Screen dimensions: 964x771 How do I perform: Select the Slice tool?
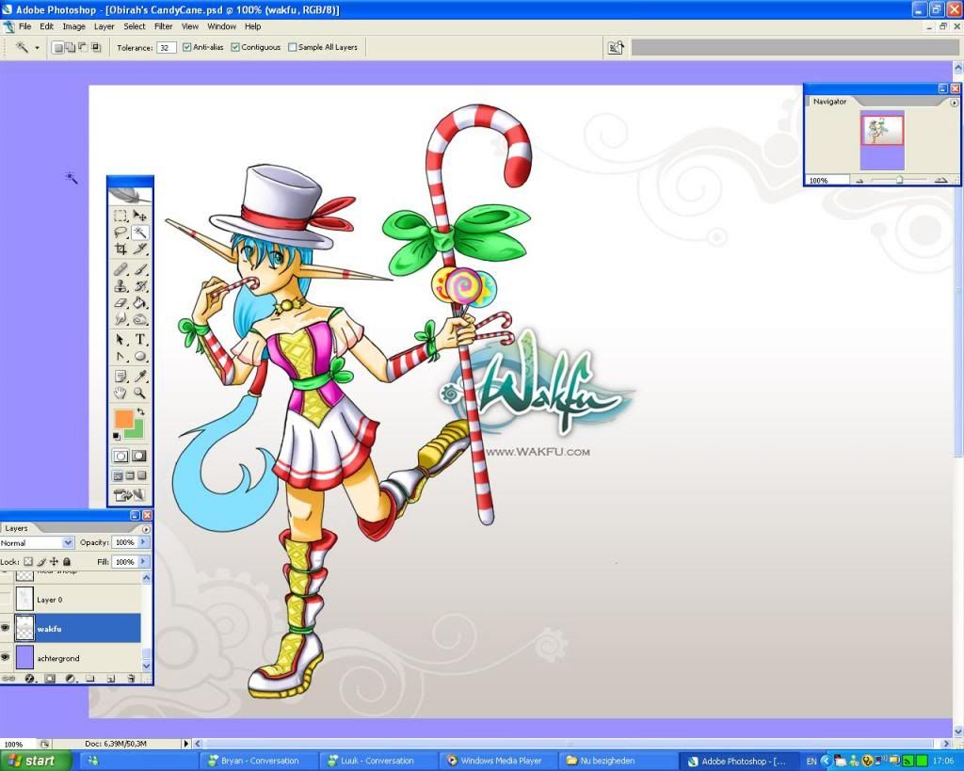[x=140, y=249]
